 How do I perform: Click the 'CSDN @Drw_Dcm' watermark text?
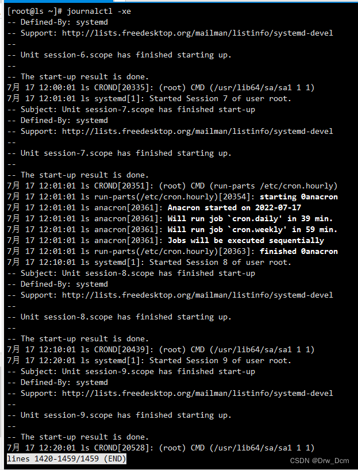[319, 461]
